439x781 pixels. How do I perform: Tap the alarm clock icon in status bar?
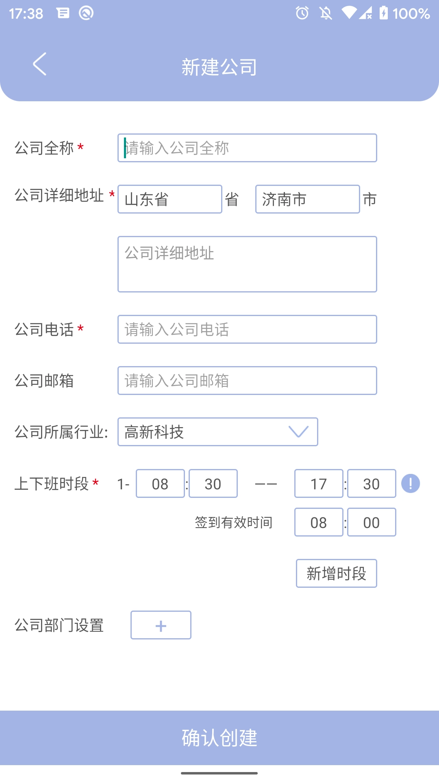click(302, 13)
